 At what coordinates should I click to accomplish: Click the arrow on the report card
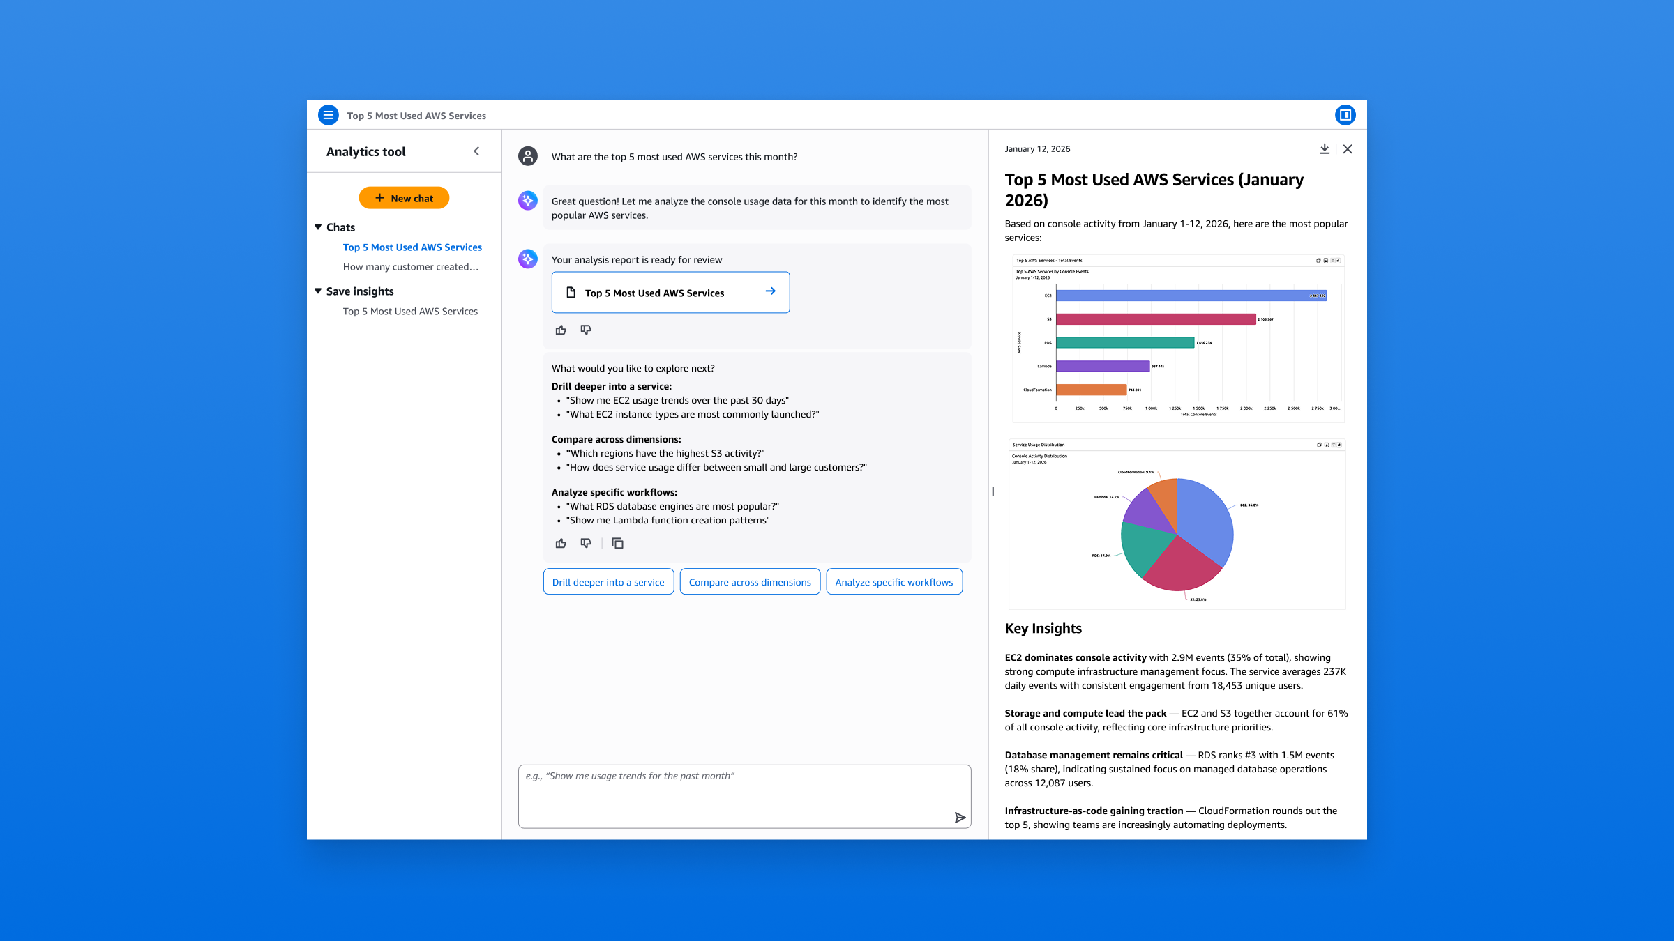coord(770,291)
